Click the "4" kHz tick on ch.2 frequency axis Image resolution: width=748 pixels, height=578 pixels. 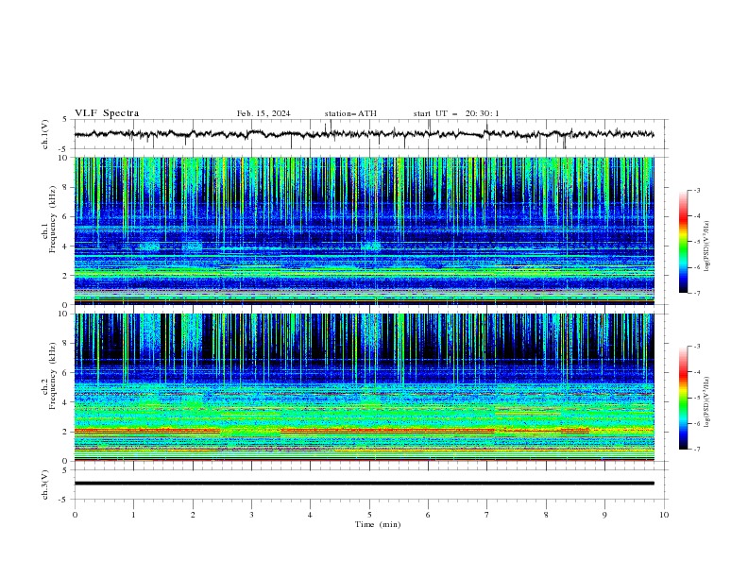coord(65,402)
